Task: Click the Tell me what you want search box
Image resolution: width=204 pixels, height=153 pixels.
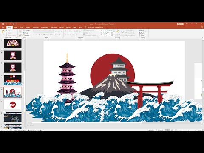Action: click(x=95, y=27)
